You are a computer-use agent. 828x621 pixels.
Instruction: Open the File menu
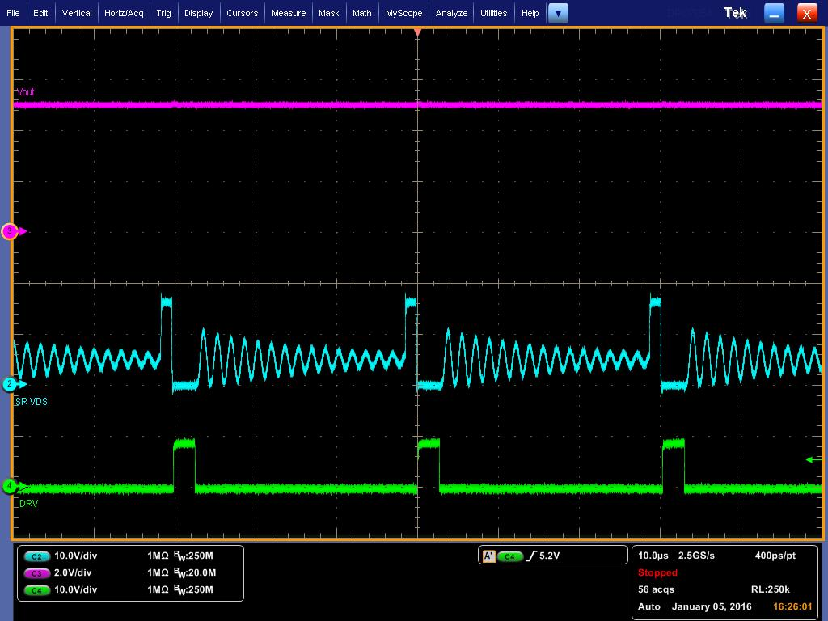(x=15, y=12)
